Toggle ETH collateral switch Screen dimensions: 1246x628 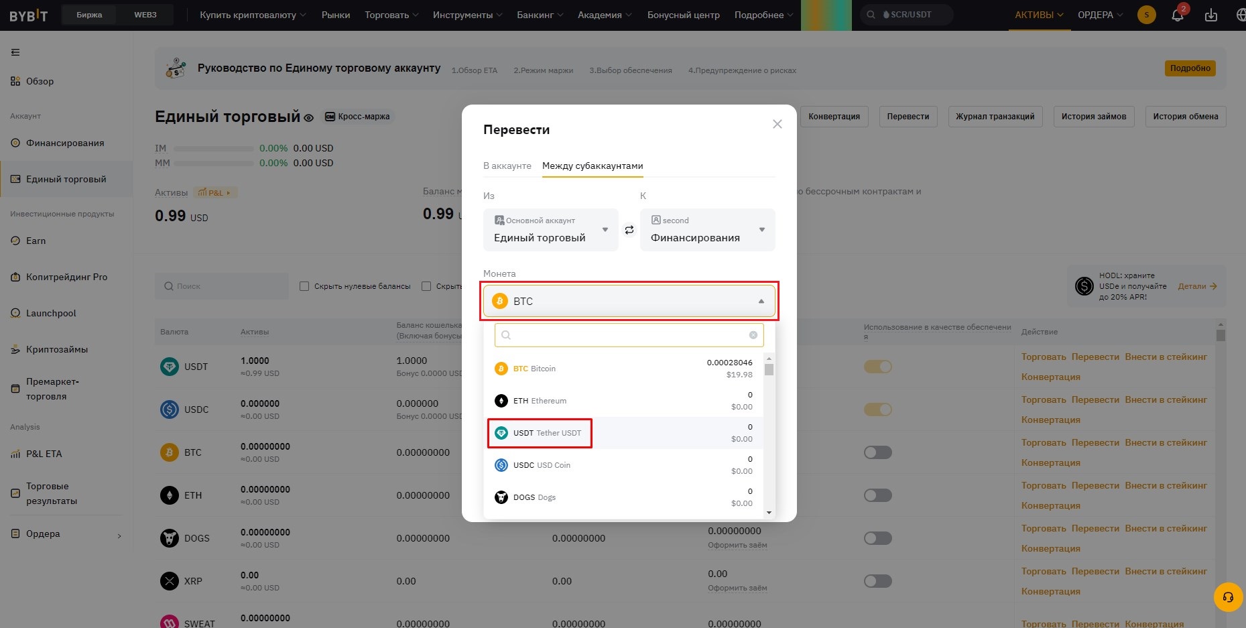pyautogui.click(x=877, y=495)
